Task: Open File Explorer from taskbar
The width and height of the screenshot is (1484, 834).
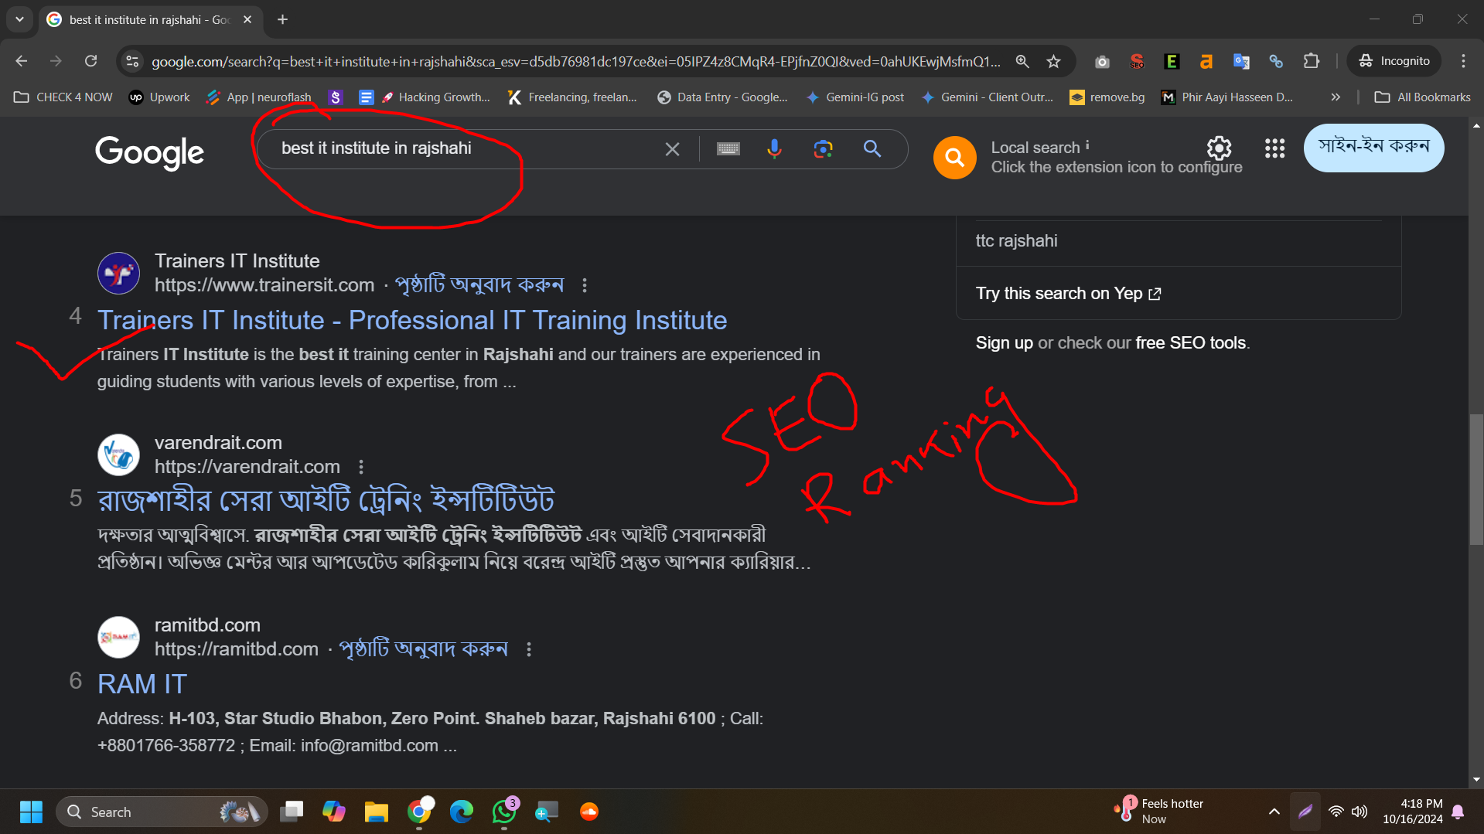Action: point(377,812)
